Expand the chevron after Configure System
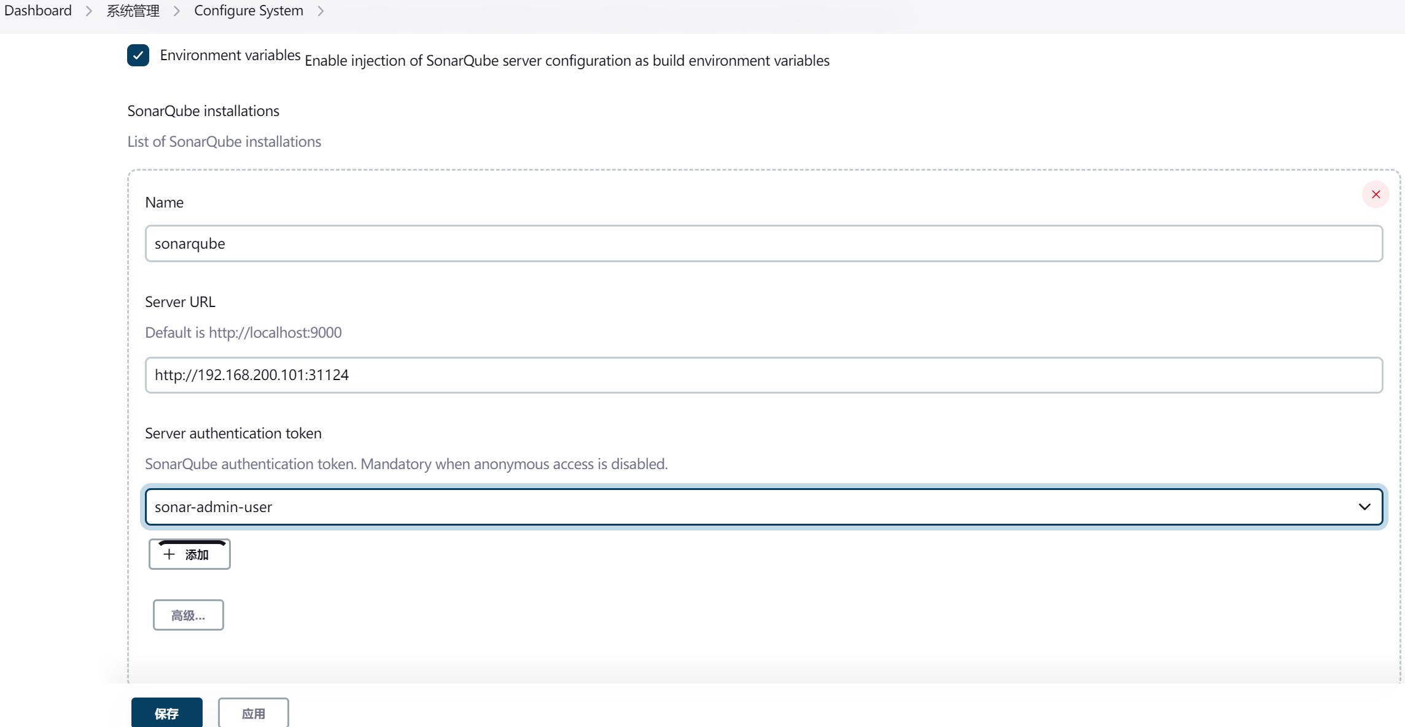 tap(321, 11)
